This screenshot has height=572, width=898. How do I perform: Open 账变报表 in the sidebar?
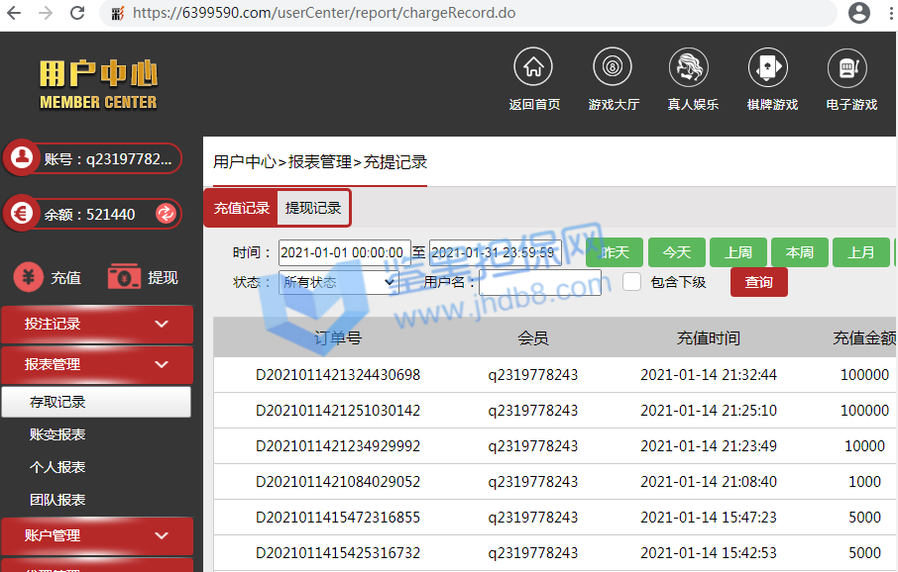click(x=57, y=434)
